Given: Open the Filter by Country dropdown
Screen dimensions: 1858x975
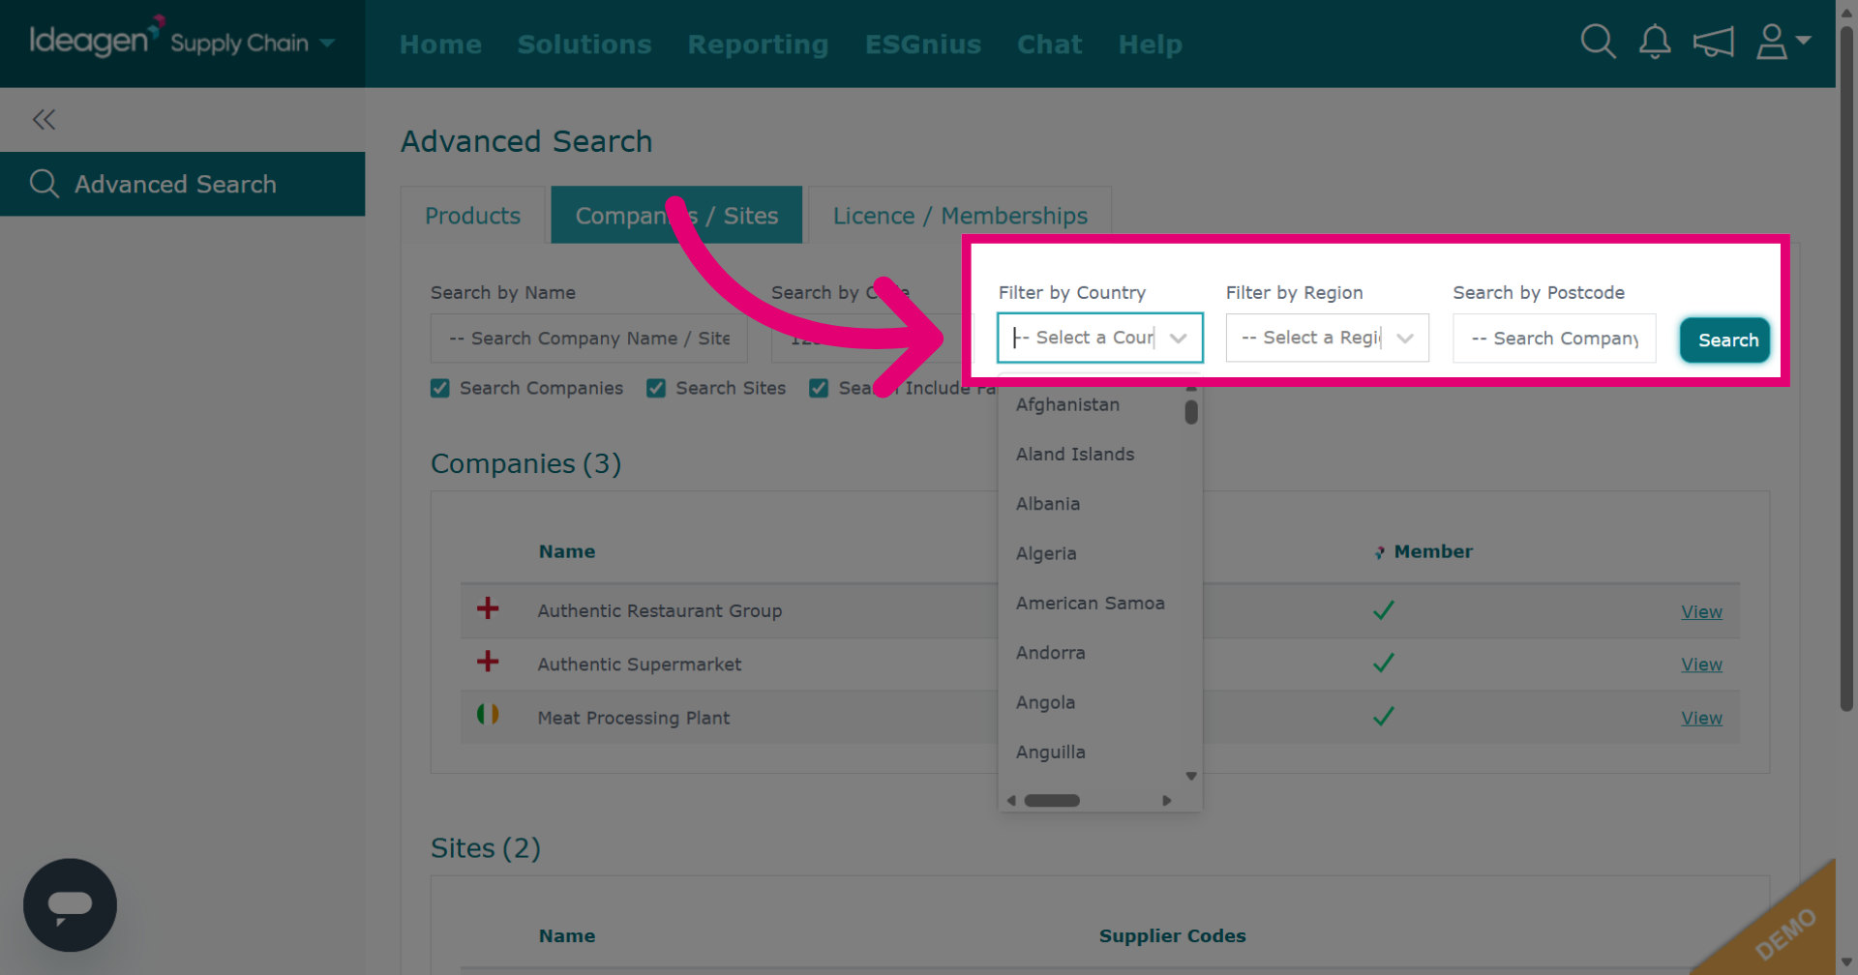Looking at the screenshot, I should coord(1100,338).
